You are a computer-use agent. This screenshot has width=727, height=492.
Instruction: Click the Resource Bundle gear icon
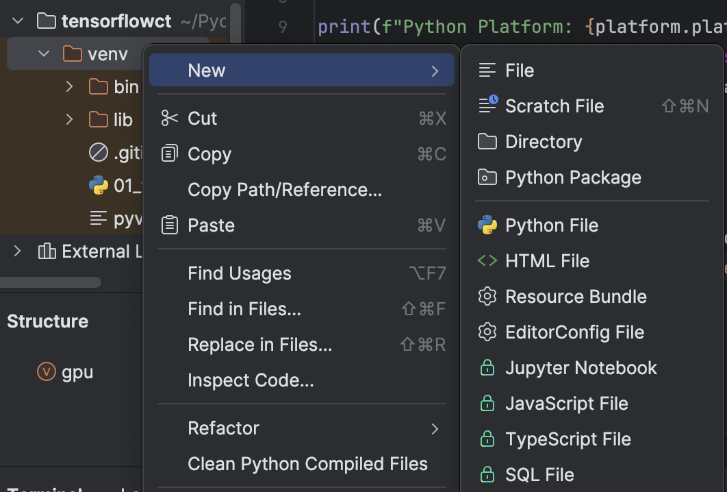(x=487, y=297)
